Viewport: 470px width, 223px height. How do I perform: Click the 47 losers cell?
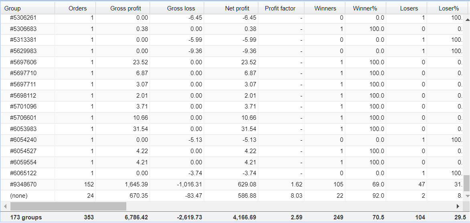[407, 184]
